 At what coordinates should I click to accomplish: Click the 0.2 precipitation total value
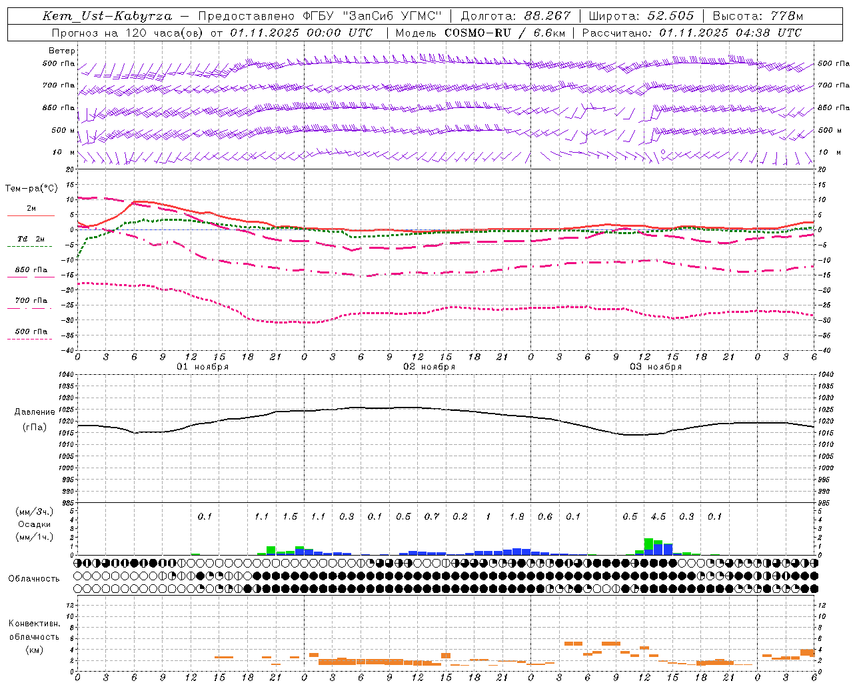click(460, 517)
